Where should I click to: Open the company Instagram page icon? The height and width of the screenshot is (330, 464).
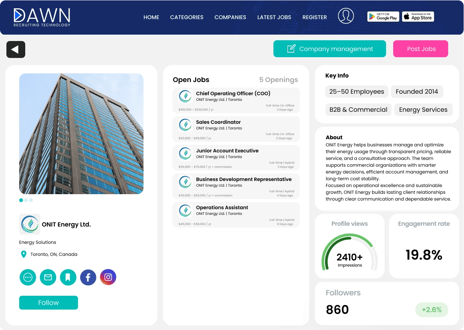108,277
